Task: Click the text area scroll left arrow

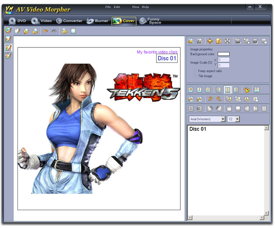Action: coord(190,218)
